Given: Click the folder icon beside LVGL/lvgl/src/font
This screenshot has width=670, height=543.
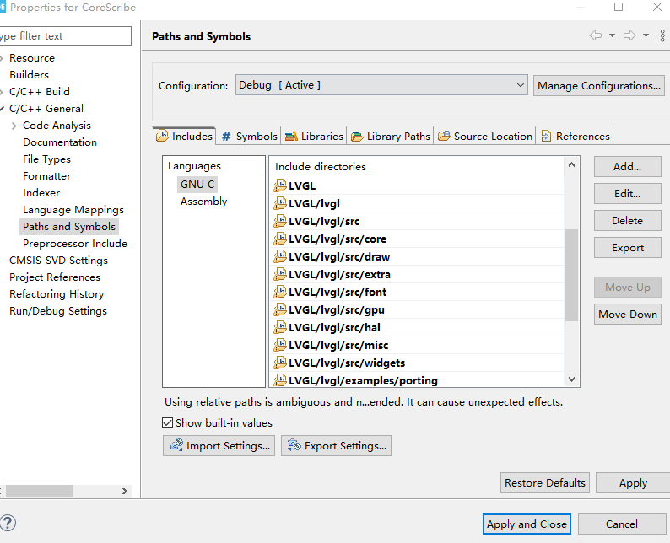Looking at the screenshot, I should [281, 292].
